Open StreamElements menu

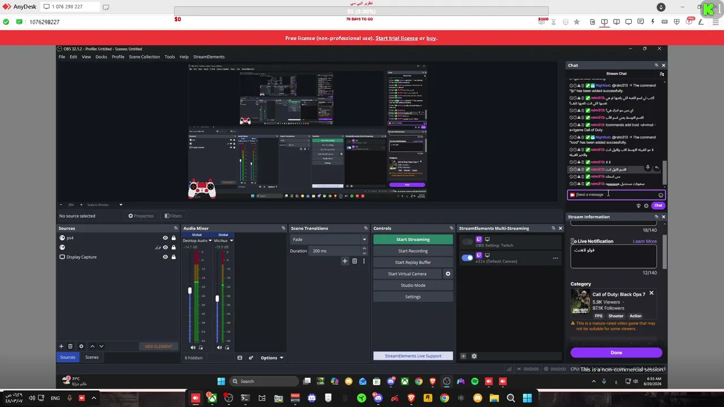pyautogui.click(x=209, y=57)
